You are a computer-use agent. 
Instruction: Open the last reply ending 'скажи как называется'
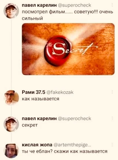pos(65,151)
